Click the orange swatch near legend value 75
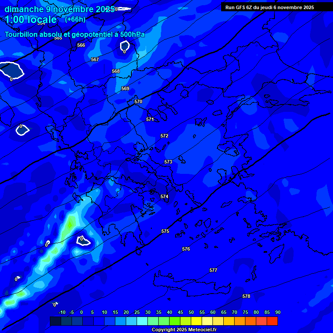 [251, 321]
